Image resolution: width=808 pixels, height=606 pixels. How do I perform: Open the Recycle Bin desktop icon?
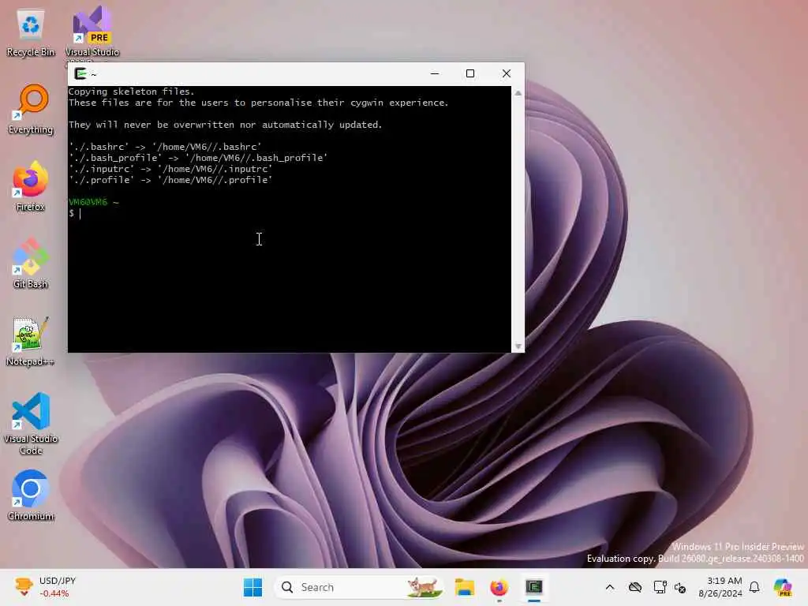(x=31, y=33)
